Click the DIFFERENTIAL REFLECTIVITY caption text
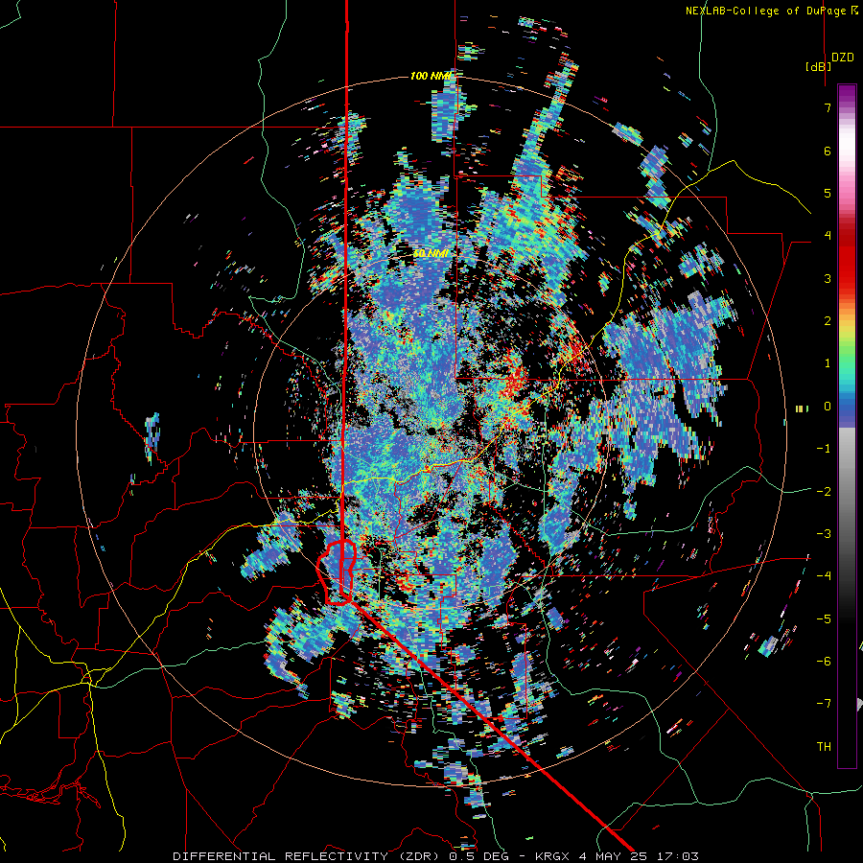The height and width of the screenshot is (863, 863). [281, 856]
